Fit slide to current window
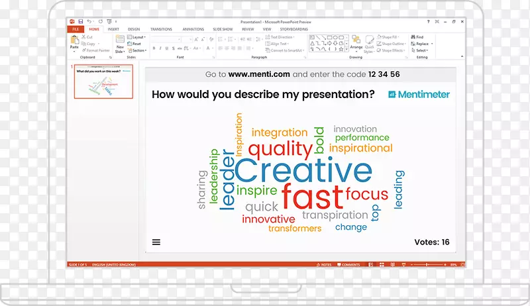 [x=462, y=264]
